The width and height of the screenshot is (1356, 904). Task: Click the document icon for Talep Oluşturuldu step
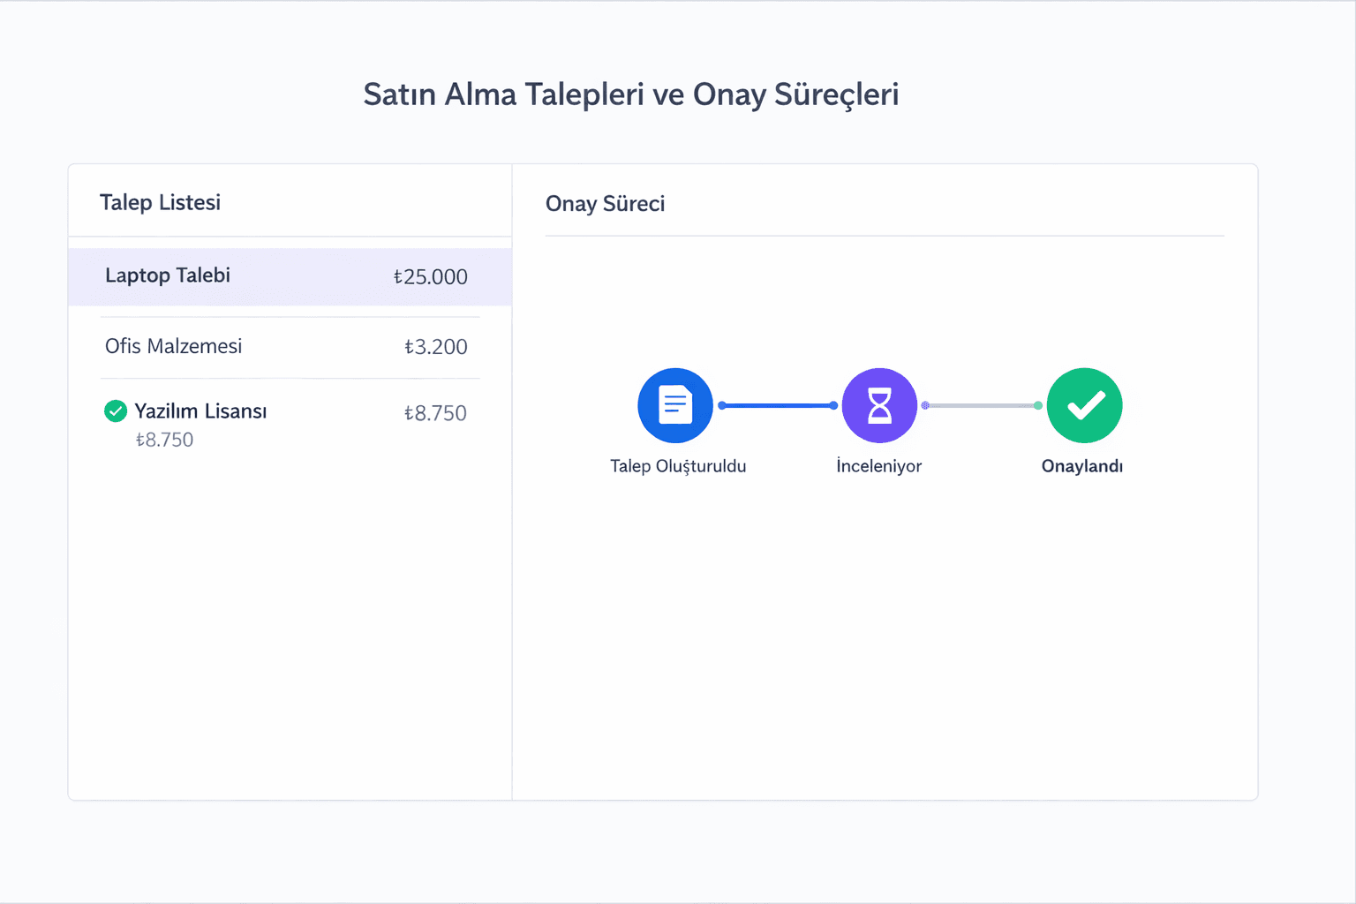tap(675, 405)
